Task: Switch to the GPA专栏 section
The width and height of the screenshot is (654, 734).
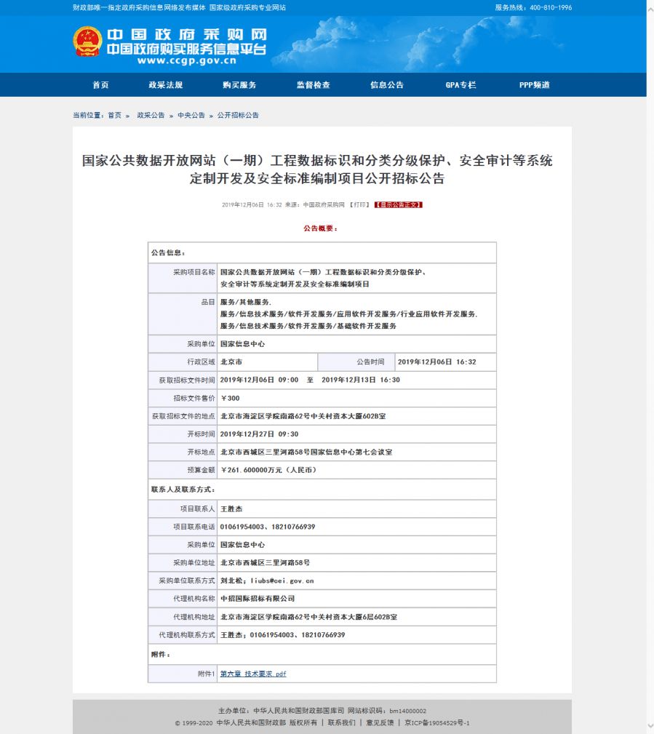Action: coord(460,85)
